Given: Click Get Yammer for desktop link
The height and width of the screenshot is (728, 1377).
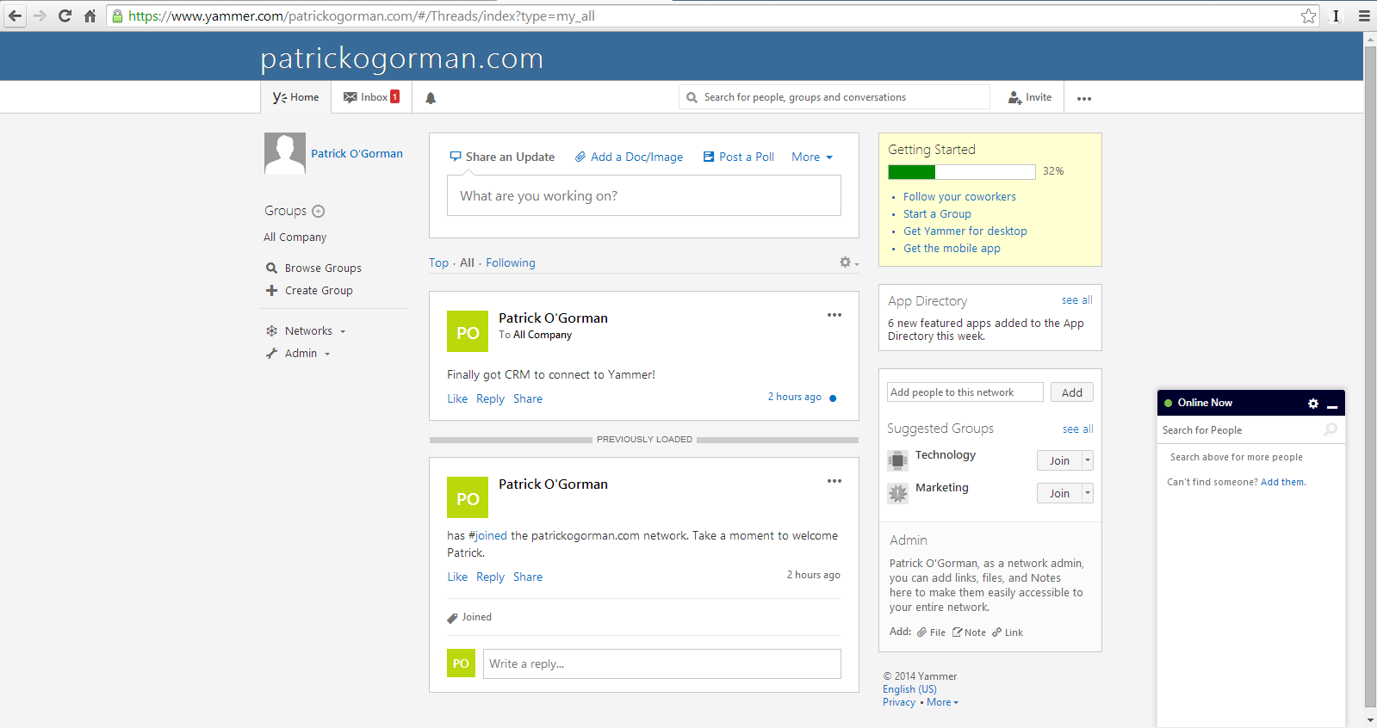Looking at the screenshot, I should 965,231.
